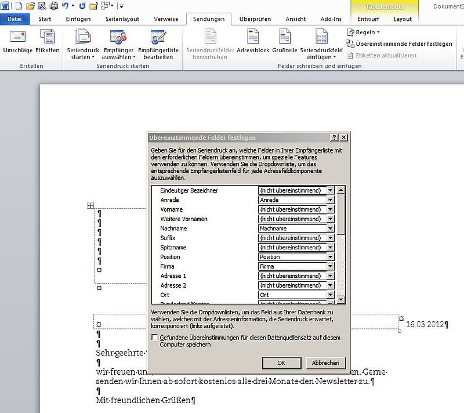Click the field list scrollbar thumb
This screenshot has height=413, width=464.
[341, 214]
